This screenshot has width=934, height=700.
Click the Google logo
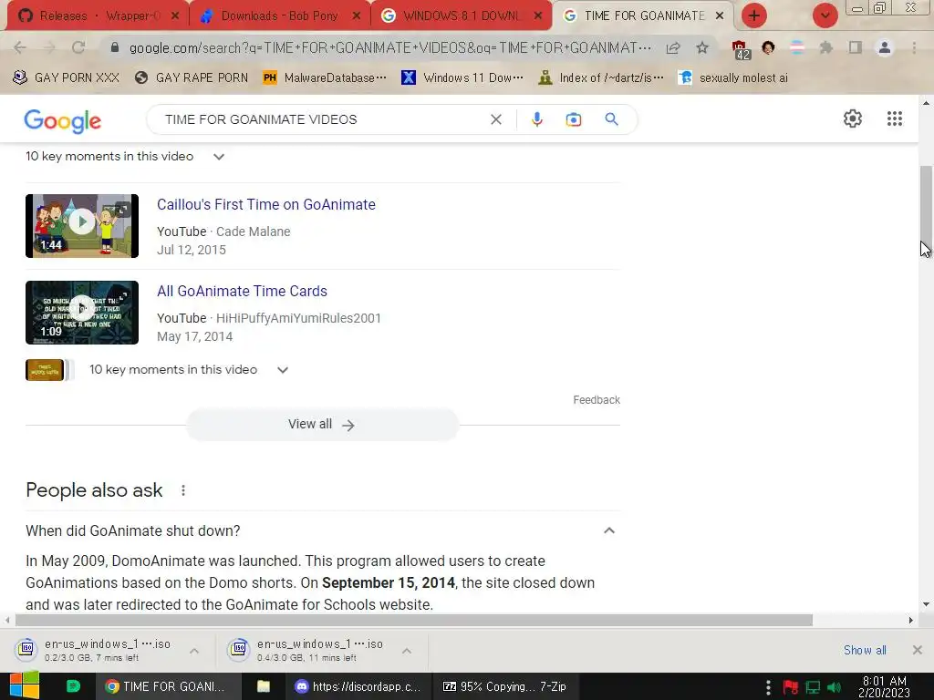[x=63, y=121]
